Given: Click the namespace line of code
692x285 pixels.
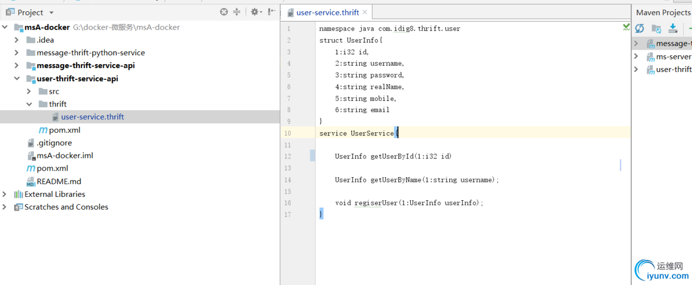Looking at the screenshot, I should click(x=390, y=28).
